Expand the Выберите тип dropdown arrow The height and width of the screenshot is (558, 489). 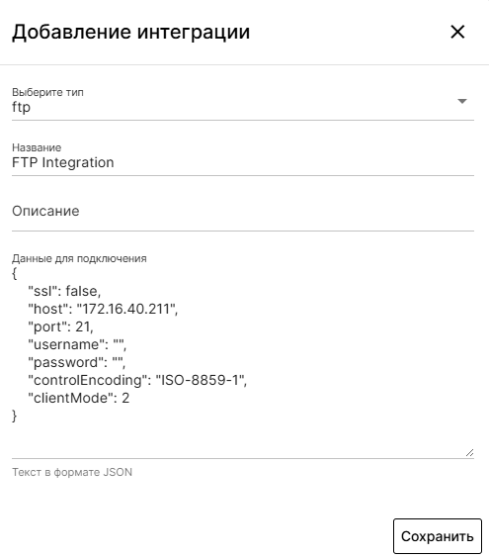(462, 102)
